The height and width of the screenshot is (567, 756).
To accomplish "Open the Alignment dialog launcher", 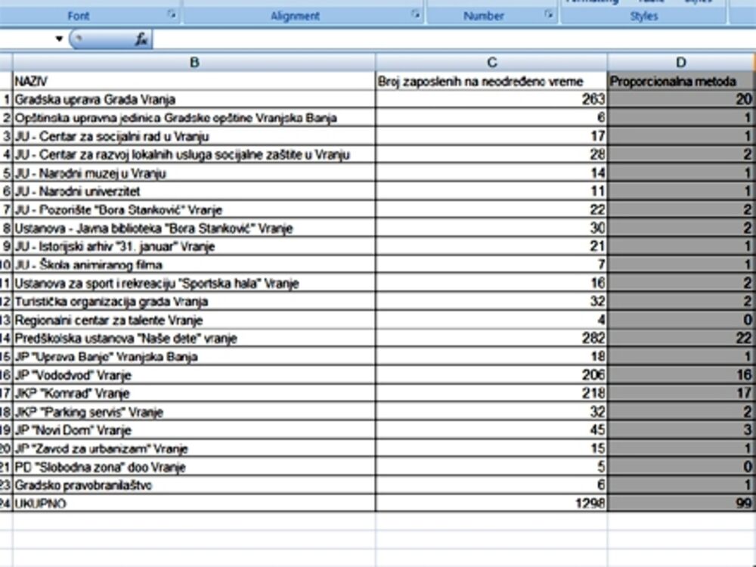I will (x=415, y=14).
